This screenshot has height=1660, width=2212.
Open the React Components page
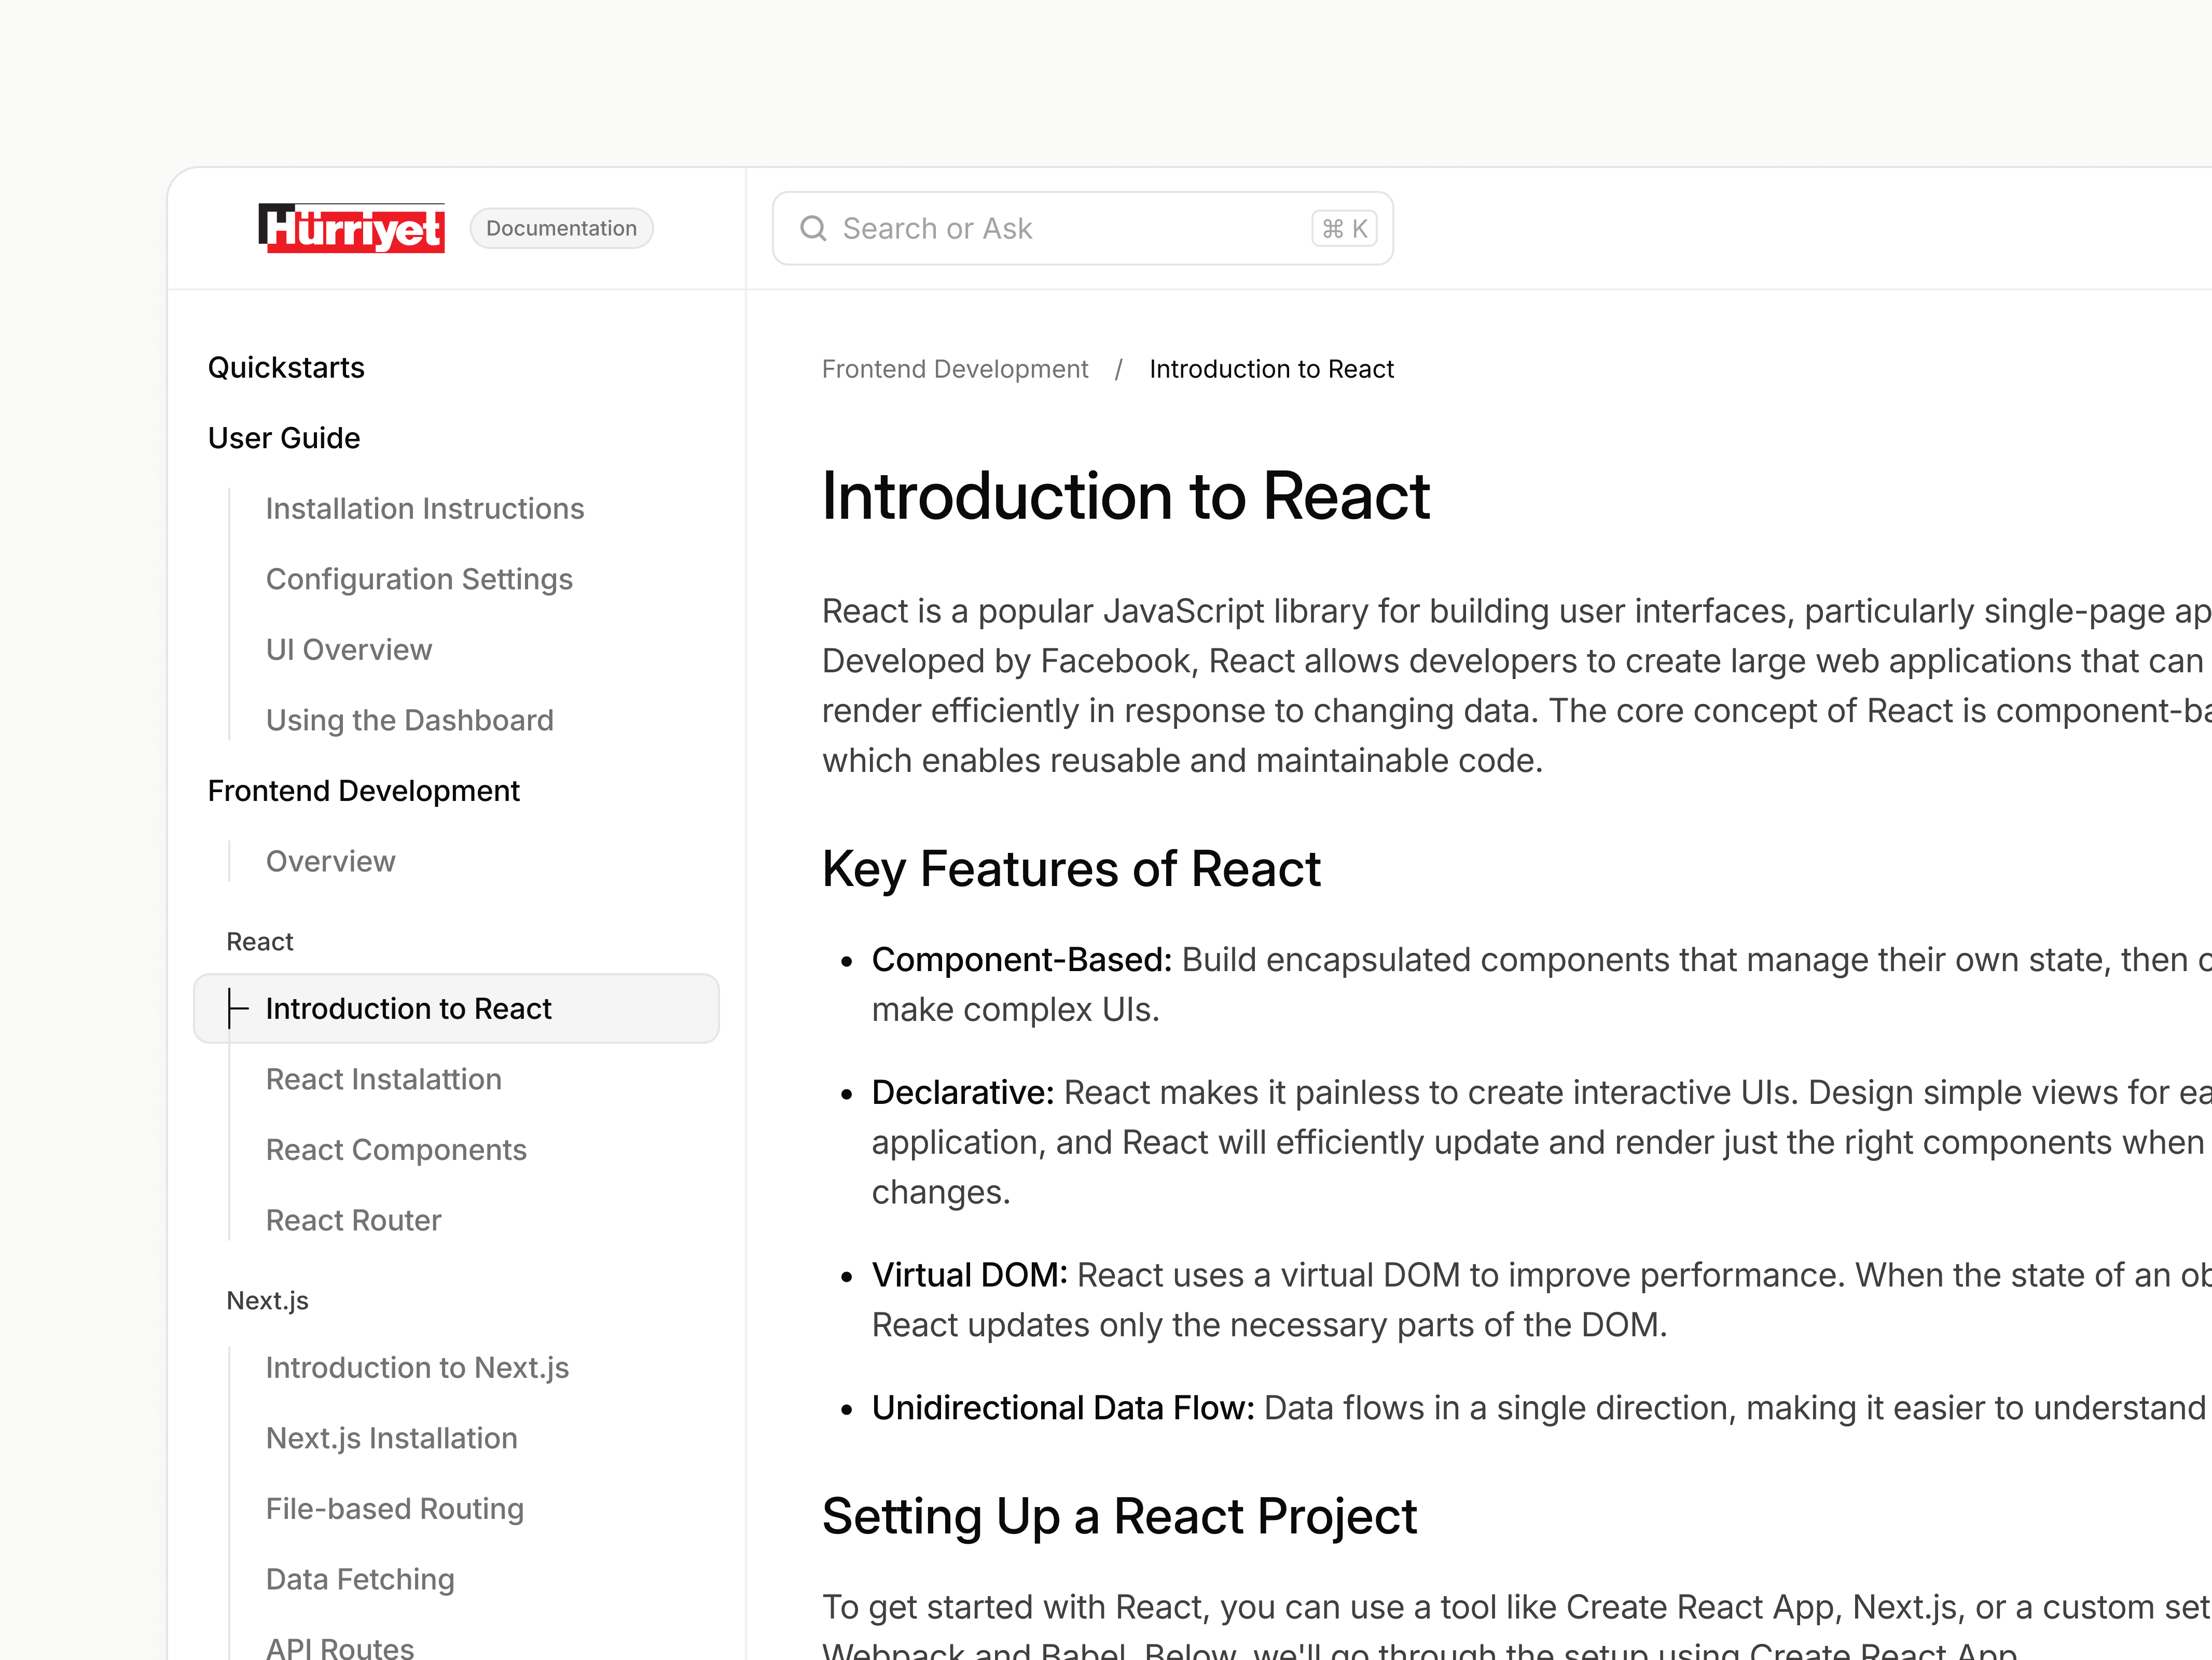[396, 1149]
